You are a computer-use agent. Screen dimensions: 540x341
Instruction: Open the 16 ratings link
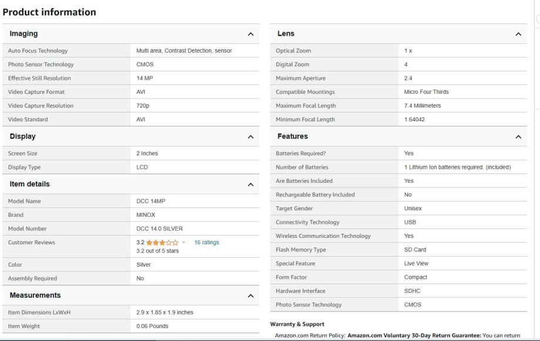click(206, 243)
